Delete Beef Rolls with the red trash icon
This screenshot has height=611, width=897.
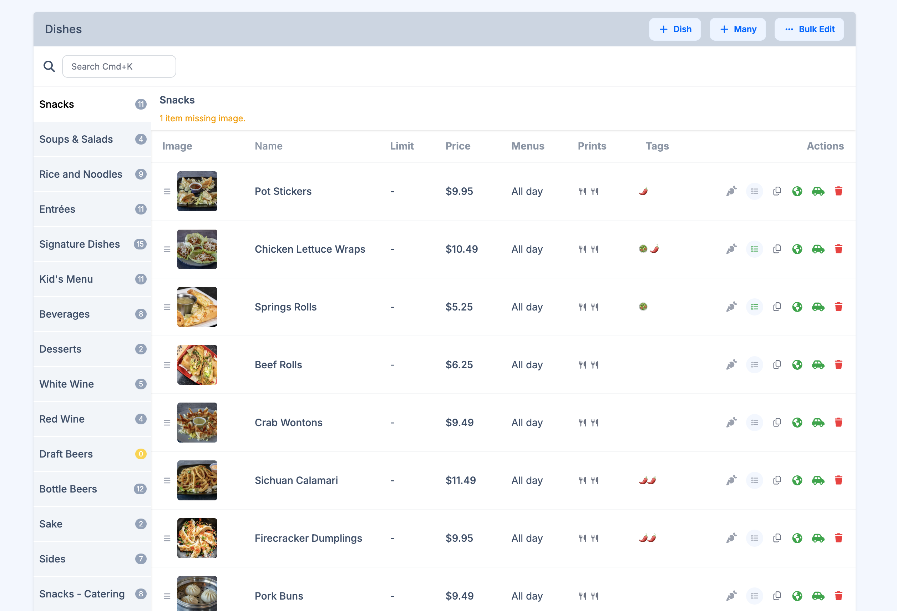(x=839, y=364)
